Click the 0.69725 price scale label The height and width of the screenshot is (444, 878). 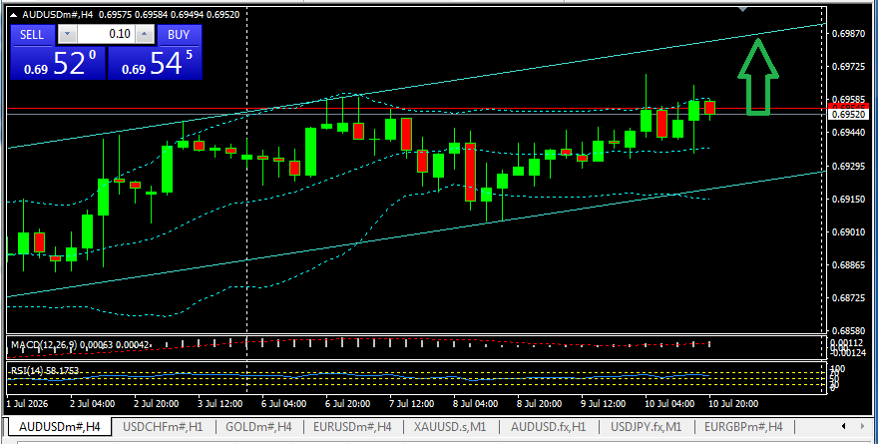click(x=849, y=67)
